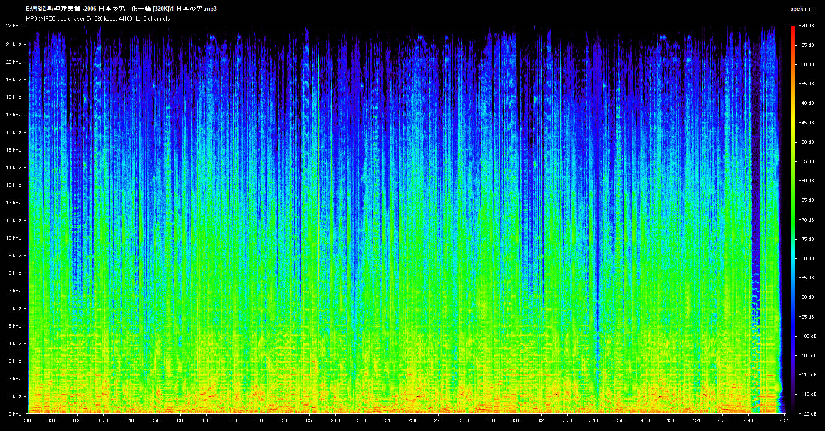The height and width of the screenshot is (431, 825).
Task: Click the -110 dB scale label
Action: click(807, 375)
